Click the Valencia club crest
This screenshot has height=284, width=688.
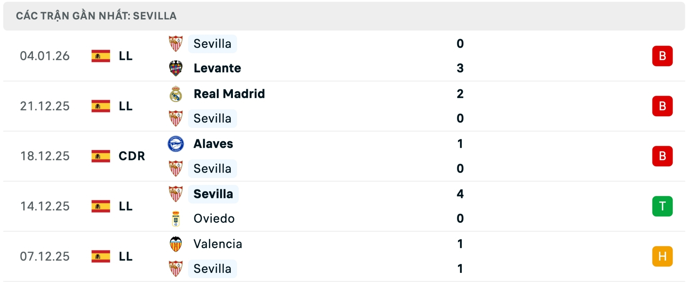click(x=176, y=244)
